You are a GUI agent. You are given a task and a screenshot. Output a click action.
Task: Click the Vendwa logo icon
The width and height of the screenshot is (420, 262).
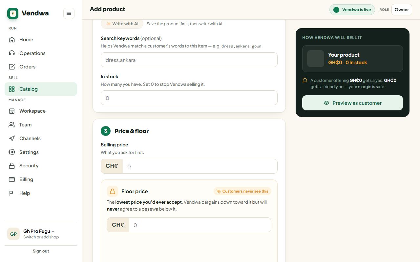coord(13,13)
